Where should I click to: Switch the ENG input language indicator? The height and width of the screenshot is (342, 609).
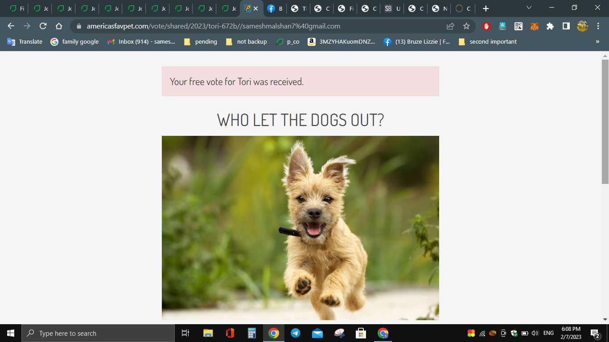548,333
